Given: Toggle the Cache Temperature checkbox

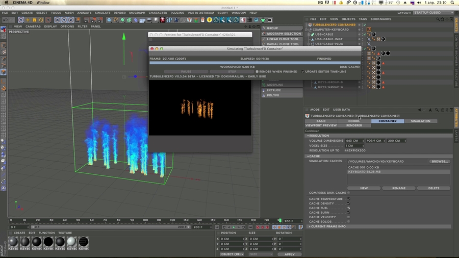Looking at the screenshot, I should (348, 199).
